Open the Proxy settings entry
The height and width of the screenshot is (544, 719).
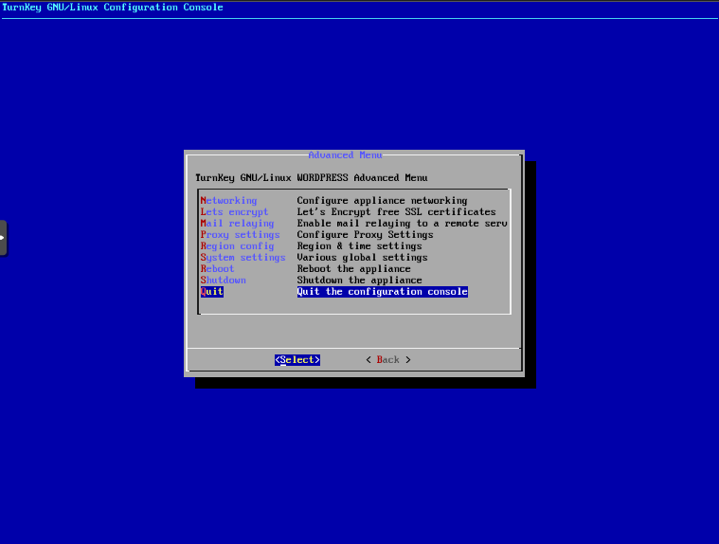click(x=240, y=235)
